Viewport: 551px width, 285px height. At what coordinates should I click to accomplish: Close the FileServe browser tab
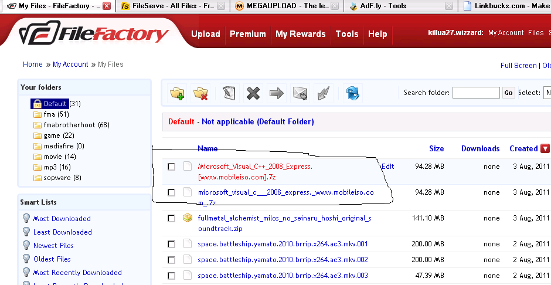220,6
